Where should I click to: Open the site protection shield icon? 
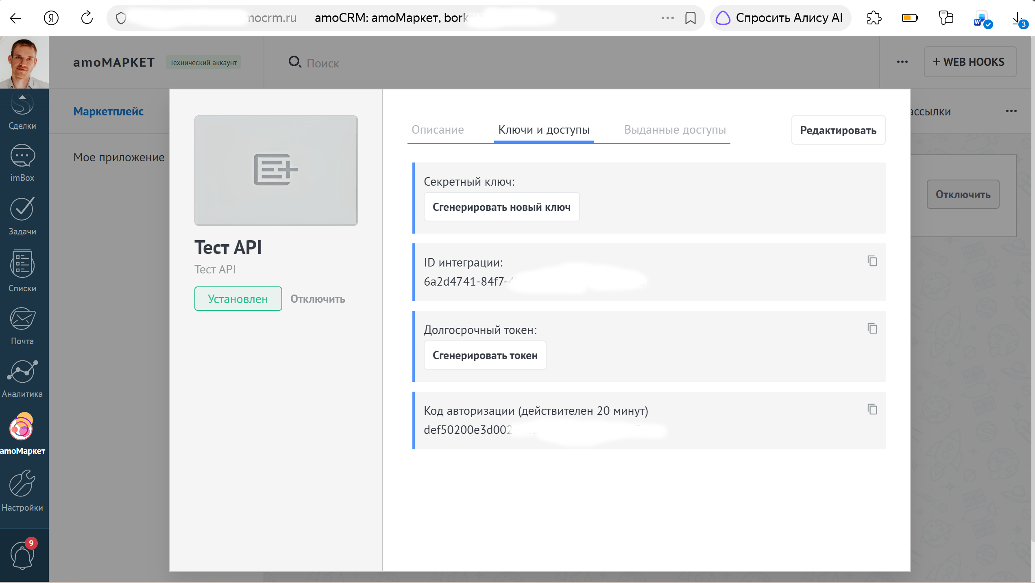(121, 18)
